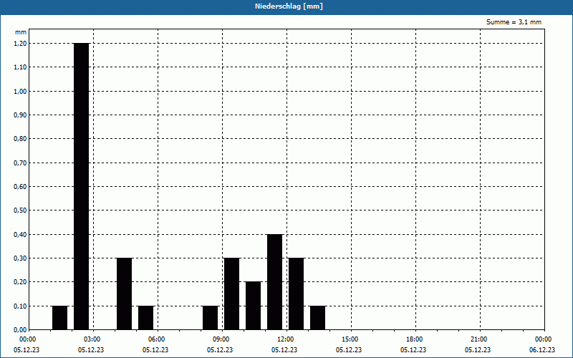The height and width of the screenshot is (358, 573).
Task: Click the last 0,10 mm bar after 13:00
Action: coord(317,318)
